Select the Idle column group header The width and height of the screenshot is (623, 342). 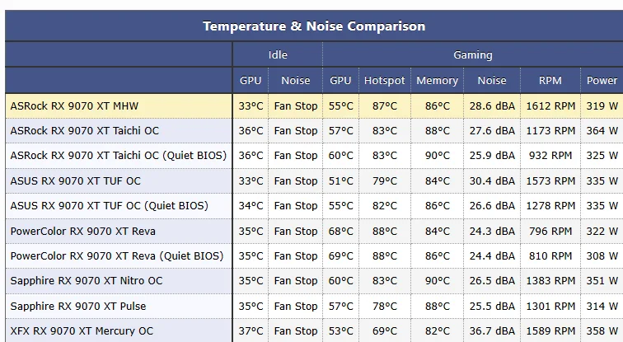(278, 55)
